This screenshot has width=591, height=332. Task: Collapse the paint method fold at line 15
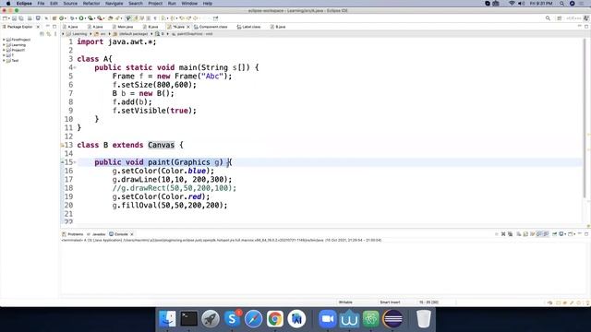coord(75,162)
